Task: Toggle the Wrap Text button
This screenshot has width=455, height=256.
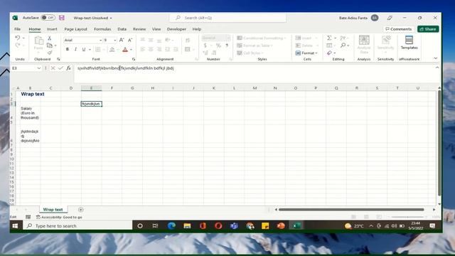Action: pos(188,40)
